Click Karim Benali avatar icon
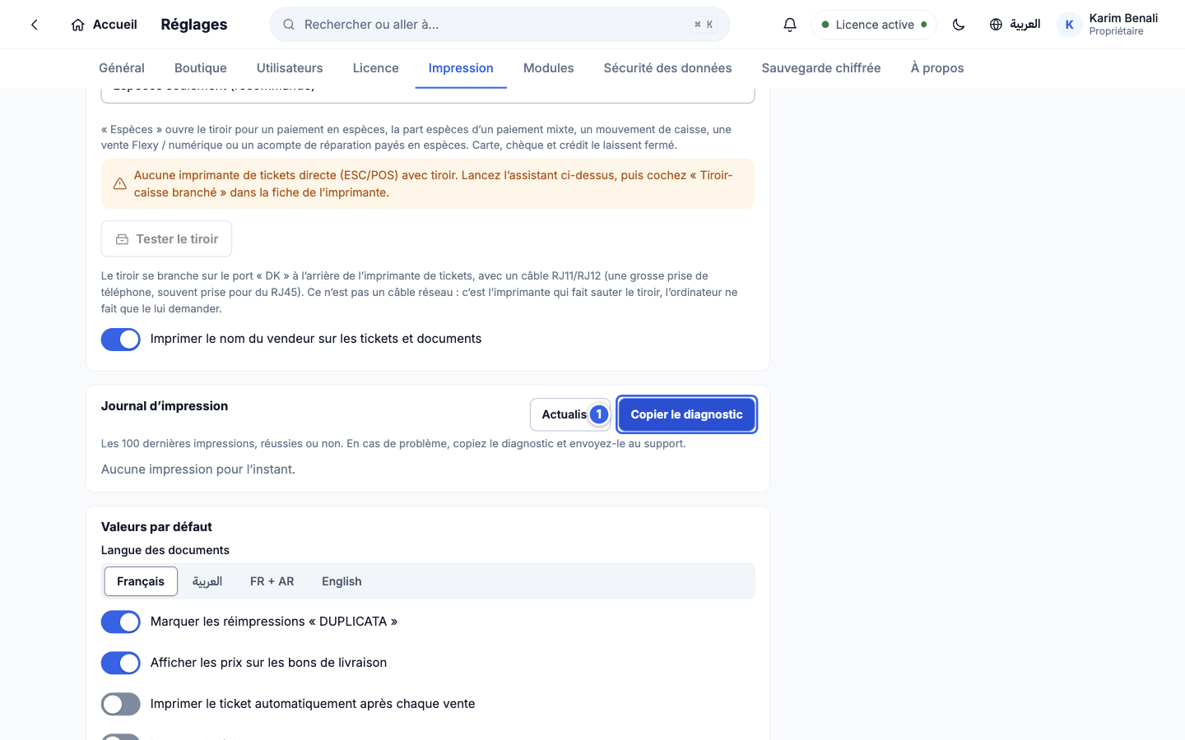This screenshot has height=740, width=1185. click(1069, 25)
